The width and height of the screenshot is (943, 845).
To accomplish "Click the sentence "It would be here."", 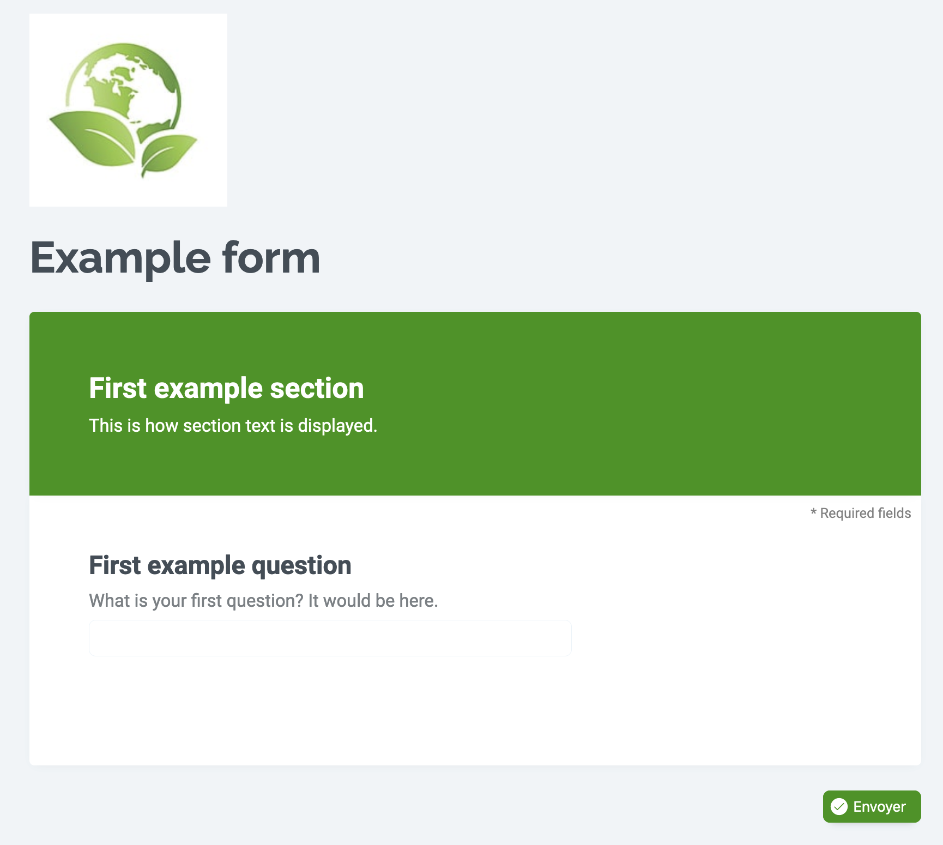I will 373,601.
